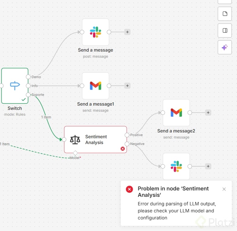The height and width of the screenshot is (231, 237).
Task: Click the output connector of 'Send a message1'
Action: [109, 86]
